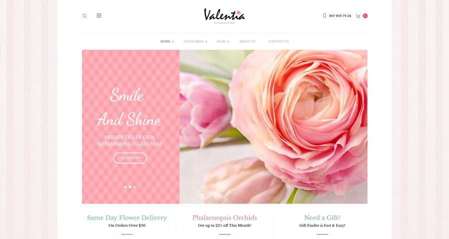Open the Need a Gift? link
This screenshot has height=239, width=449.
tap(322, 218)
